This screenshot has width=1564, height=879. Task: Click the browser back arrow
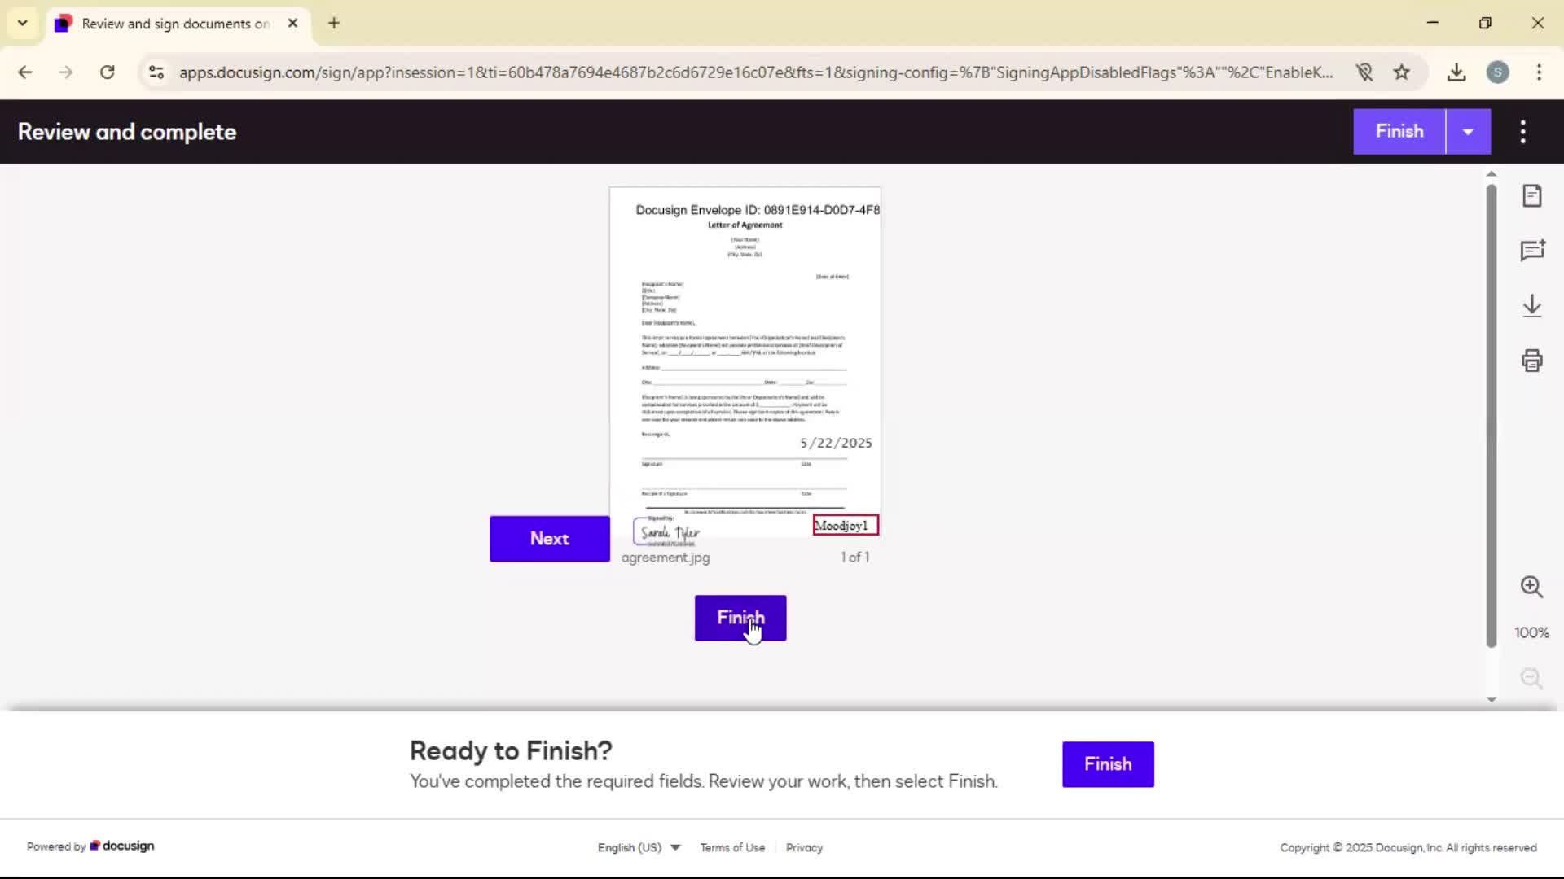pos(25,72)
